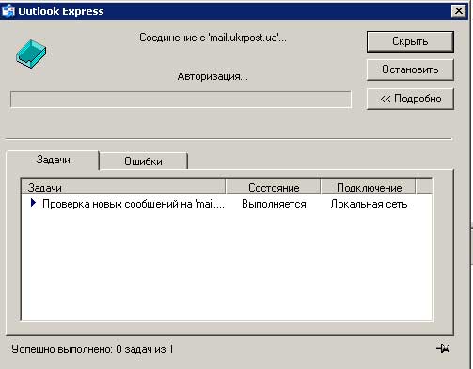Click the Соединение с 'mail.ukrpost.ua' text

click(213, 38)
